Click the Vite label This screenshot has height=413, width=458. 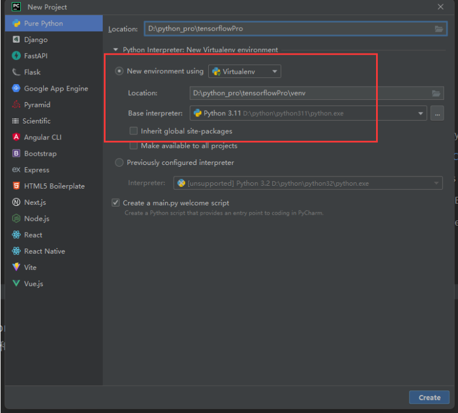tap(30, 268)
